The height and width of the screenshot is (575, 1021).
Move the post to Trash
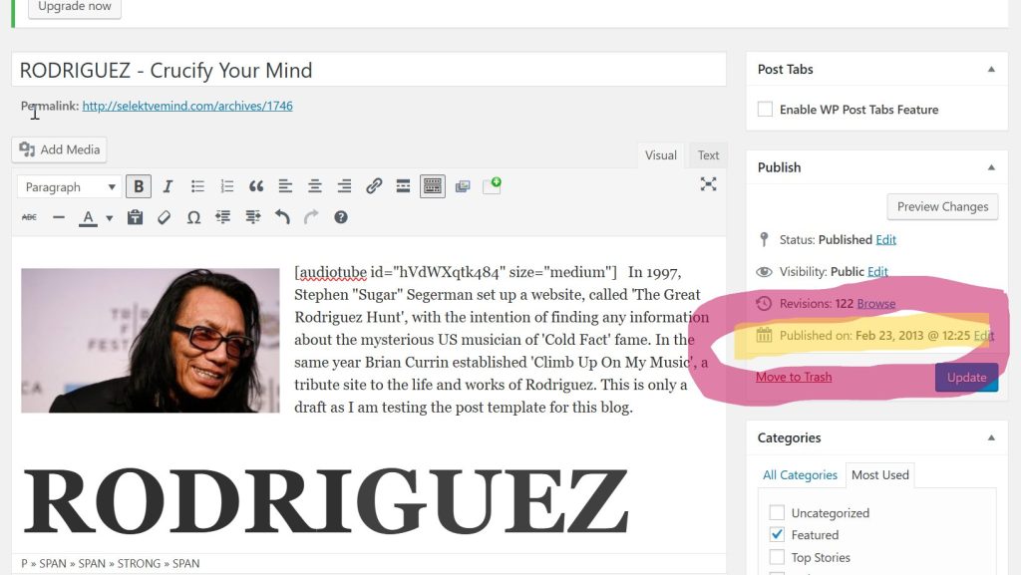point(793,377)
